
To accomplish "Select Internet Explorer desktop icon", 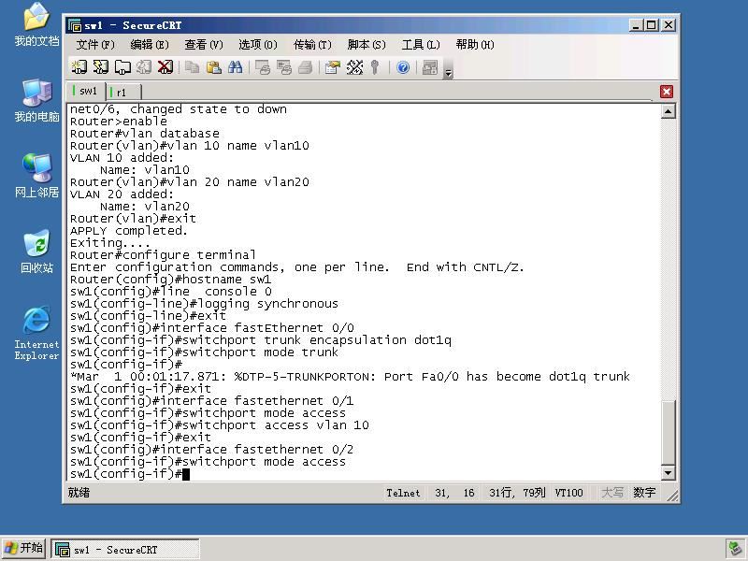I will click(x=36, y=333).
